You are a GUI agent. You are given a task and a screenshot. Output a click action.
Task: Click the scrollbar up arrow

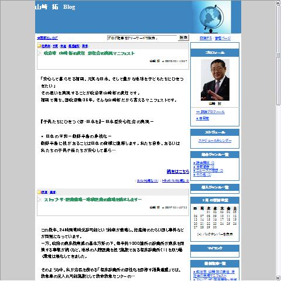278,3
